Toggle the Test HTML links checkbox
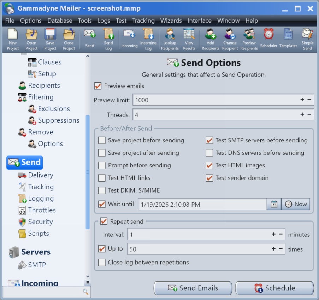The image size is (319, 300). (x=102, y=178)
